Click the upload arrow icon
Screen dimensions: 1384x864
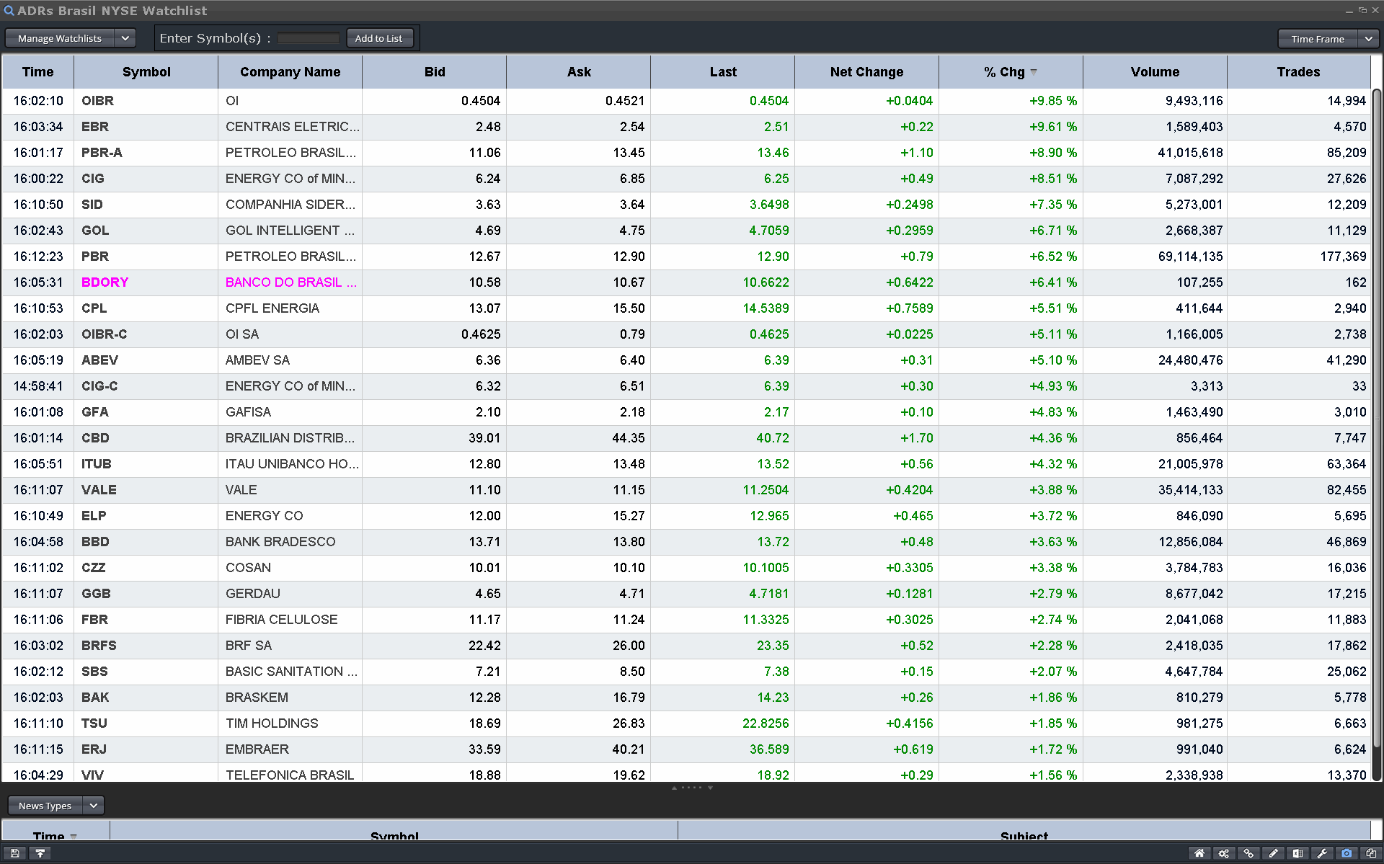point(40,853)
